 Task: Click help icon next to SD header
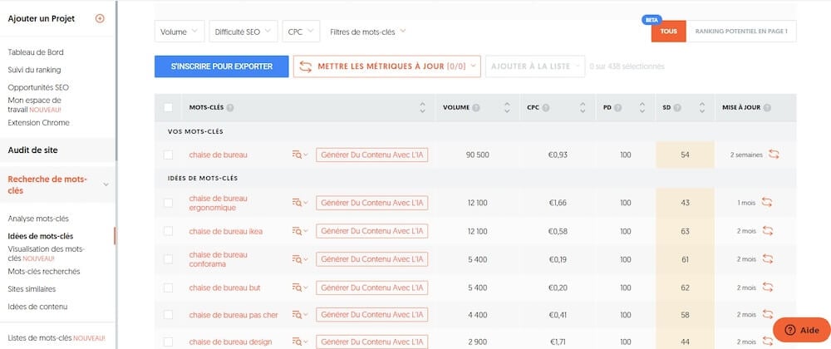point(677,107)
